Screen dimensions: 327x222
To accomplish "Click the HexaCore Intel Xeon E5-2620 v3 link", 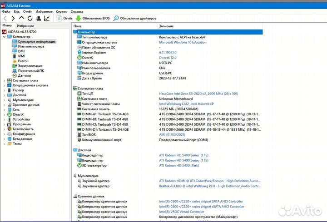I will (x=198, y=94).
